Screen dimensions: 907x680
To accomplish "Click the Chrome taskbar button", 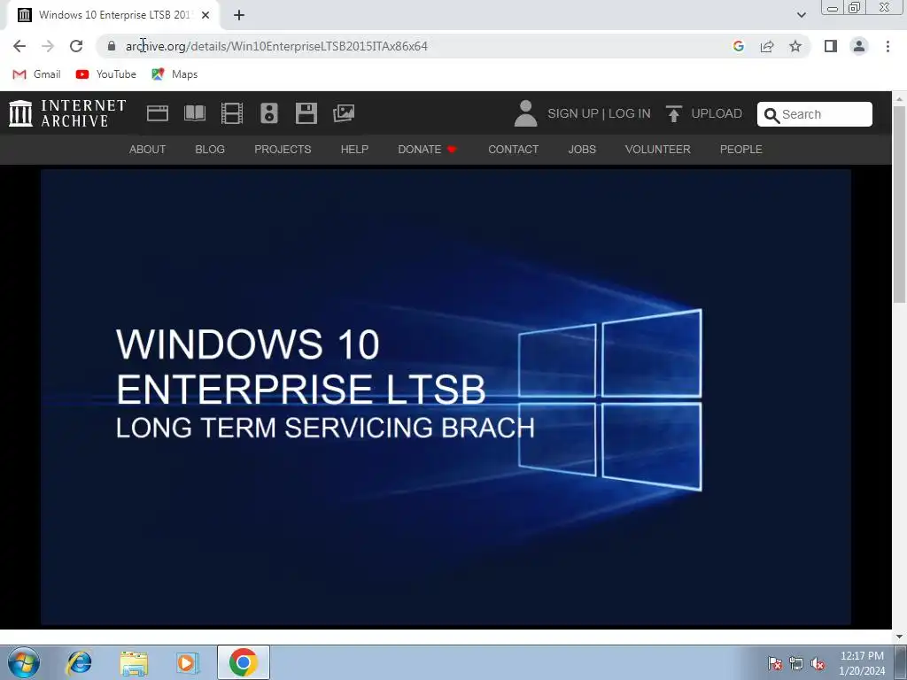I will pos(243,662).
